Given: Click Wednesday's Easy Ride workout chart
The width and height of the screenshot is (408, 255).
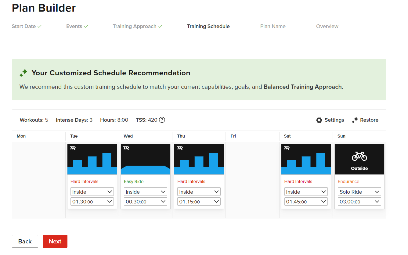Looking at the screenshot, I should coord(145,159).
